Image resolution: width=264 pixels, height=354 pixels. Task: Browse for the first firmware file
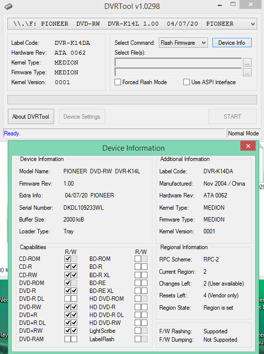tap(247, 63)
